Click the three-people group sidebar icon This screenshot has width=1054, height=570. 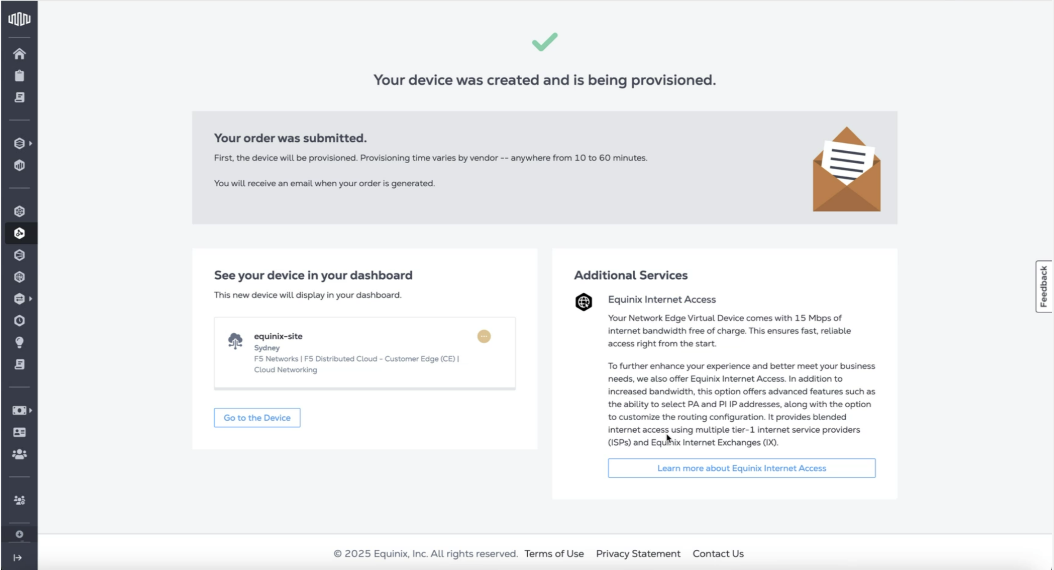point(19,454)
